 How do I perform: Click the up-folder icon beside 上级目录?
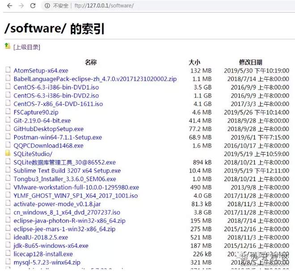pos(7,46)
